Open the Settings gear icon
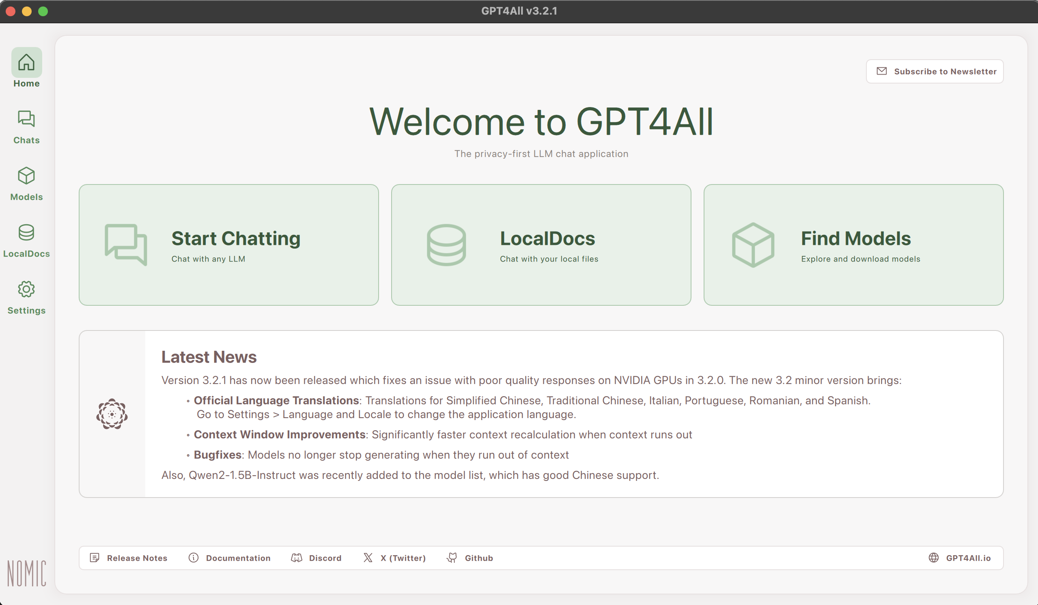Screen dimensions: 1038x605 (x=26, y=290)
